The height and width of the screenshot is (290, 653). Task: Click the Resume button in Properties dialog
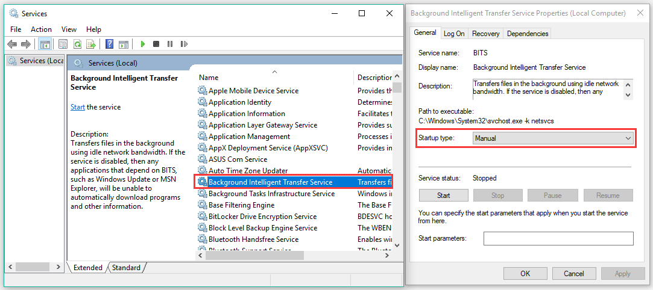click(x=608, y=196)
